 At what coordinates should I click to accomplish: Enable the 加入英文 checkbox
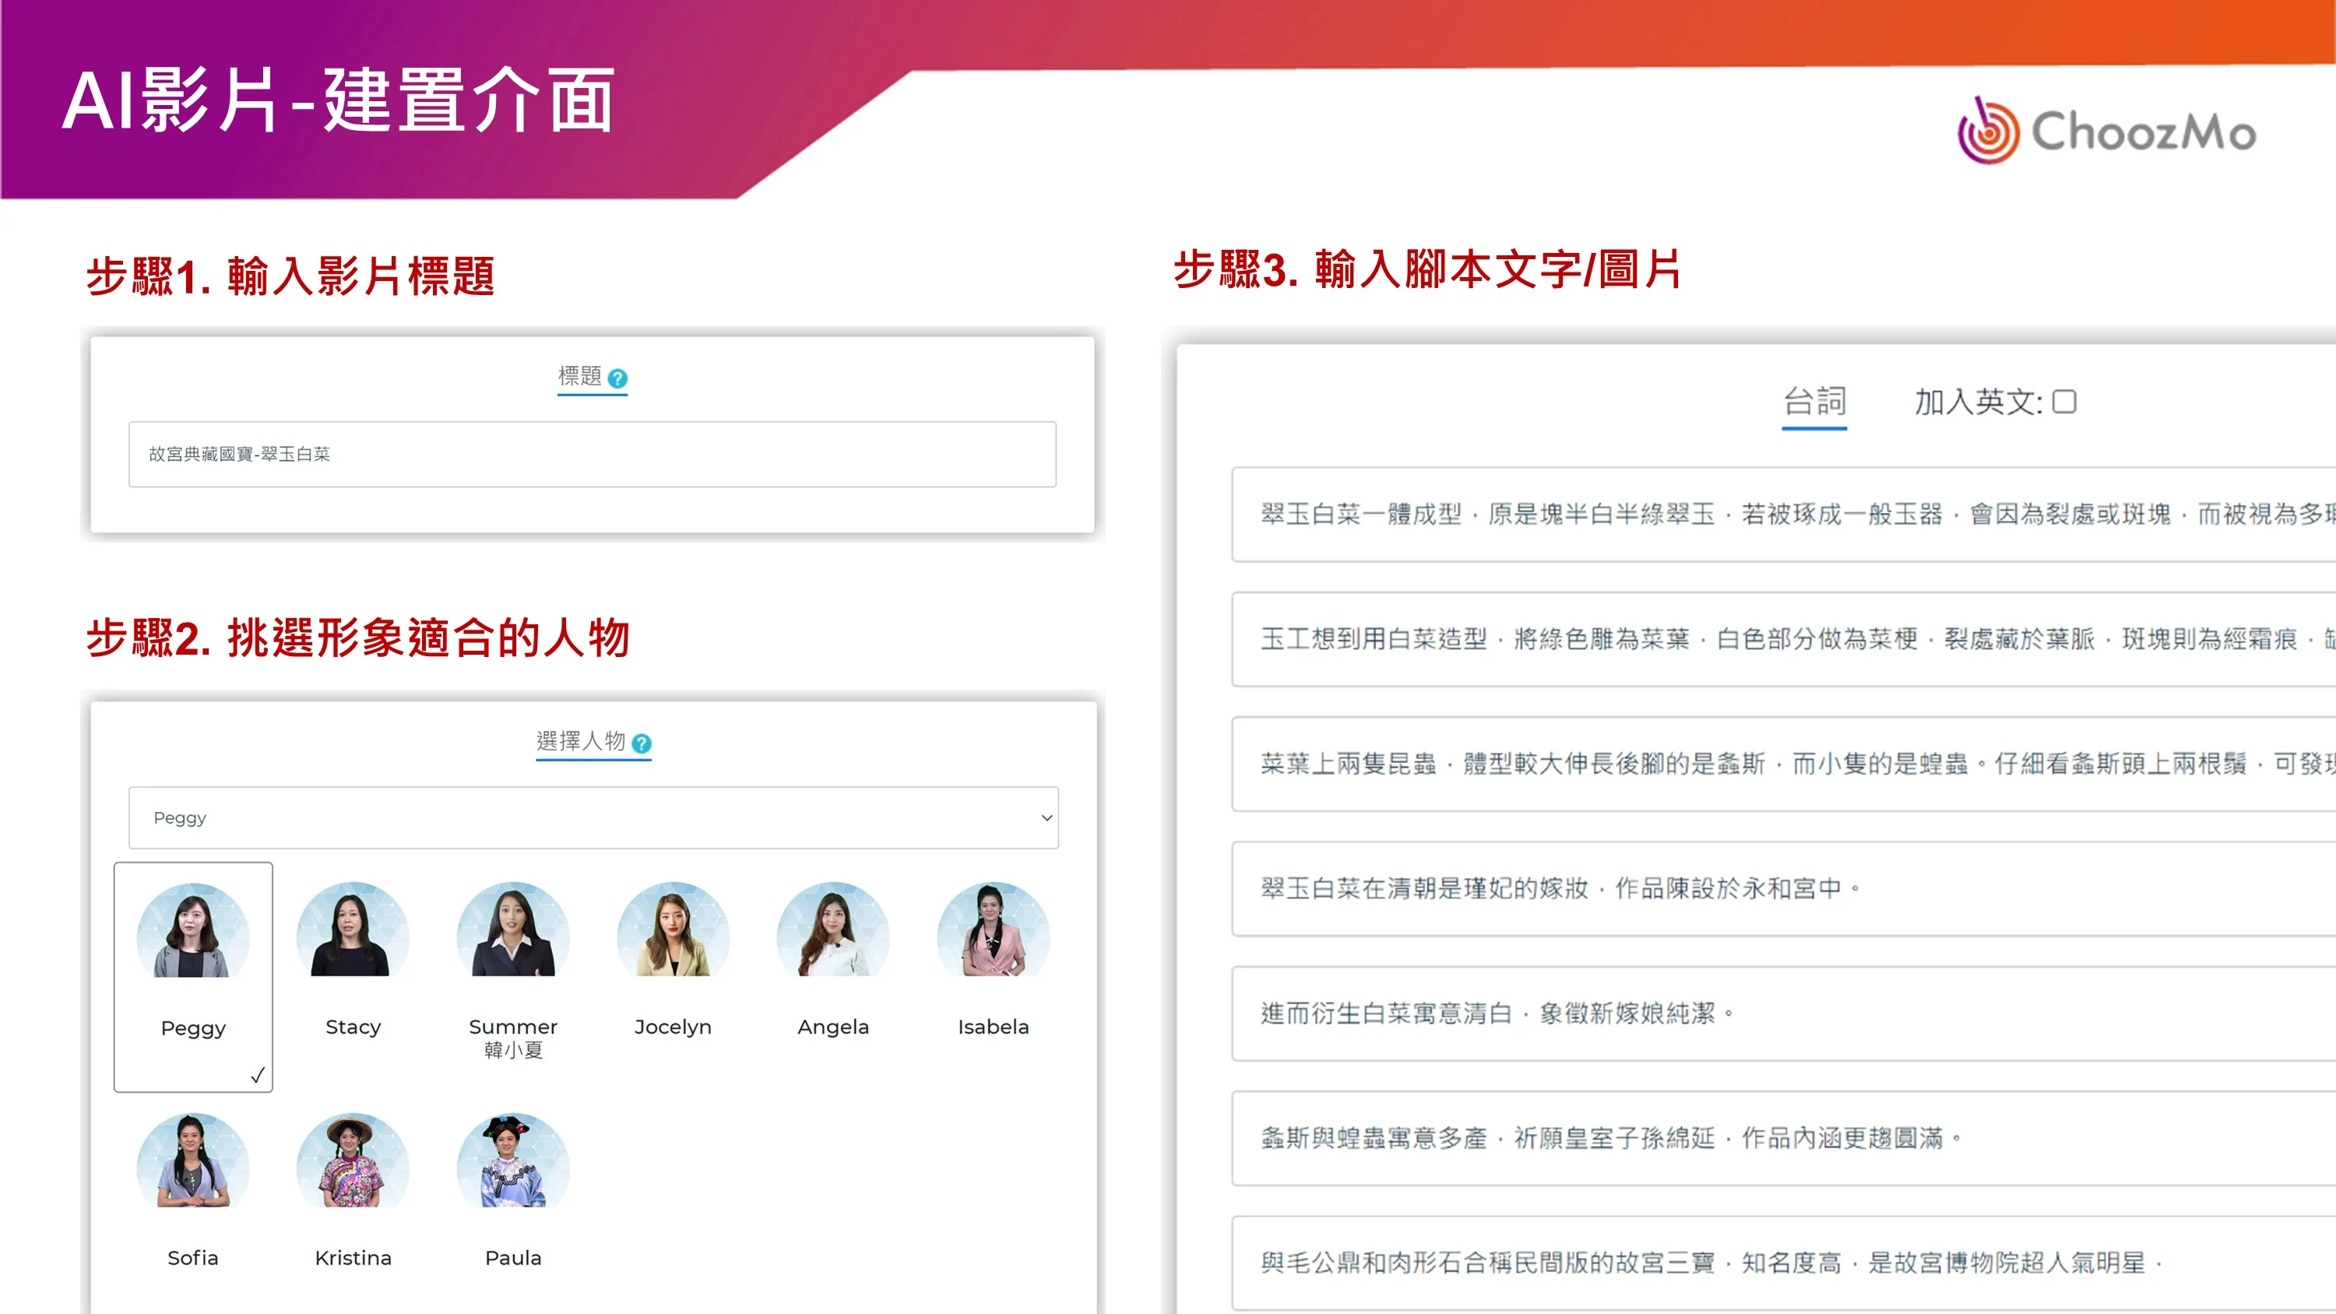click(2064, 402)
